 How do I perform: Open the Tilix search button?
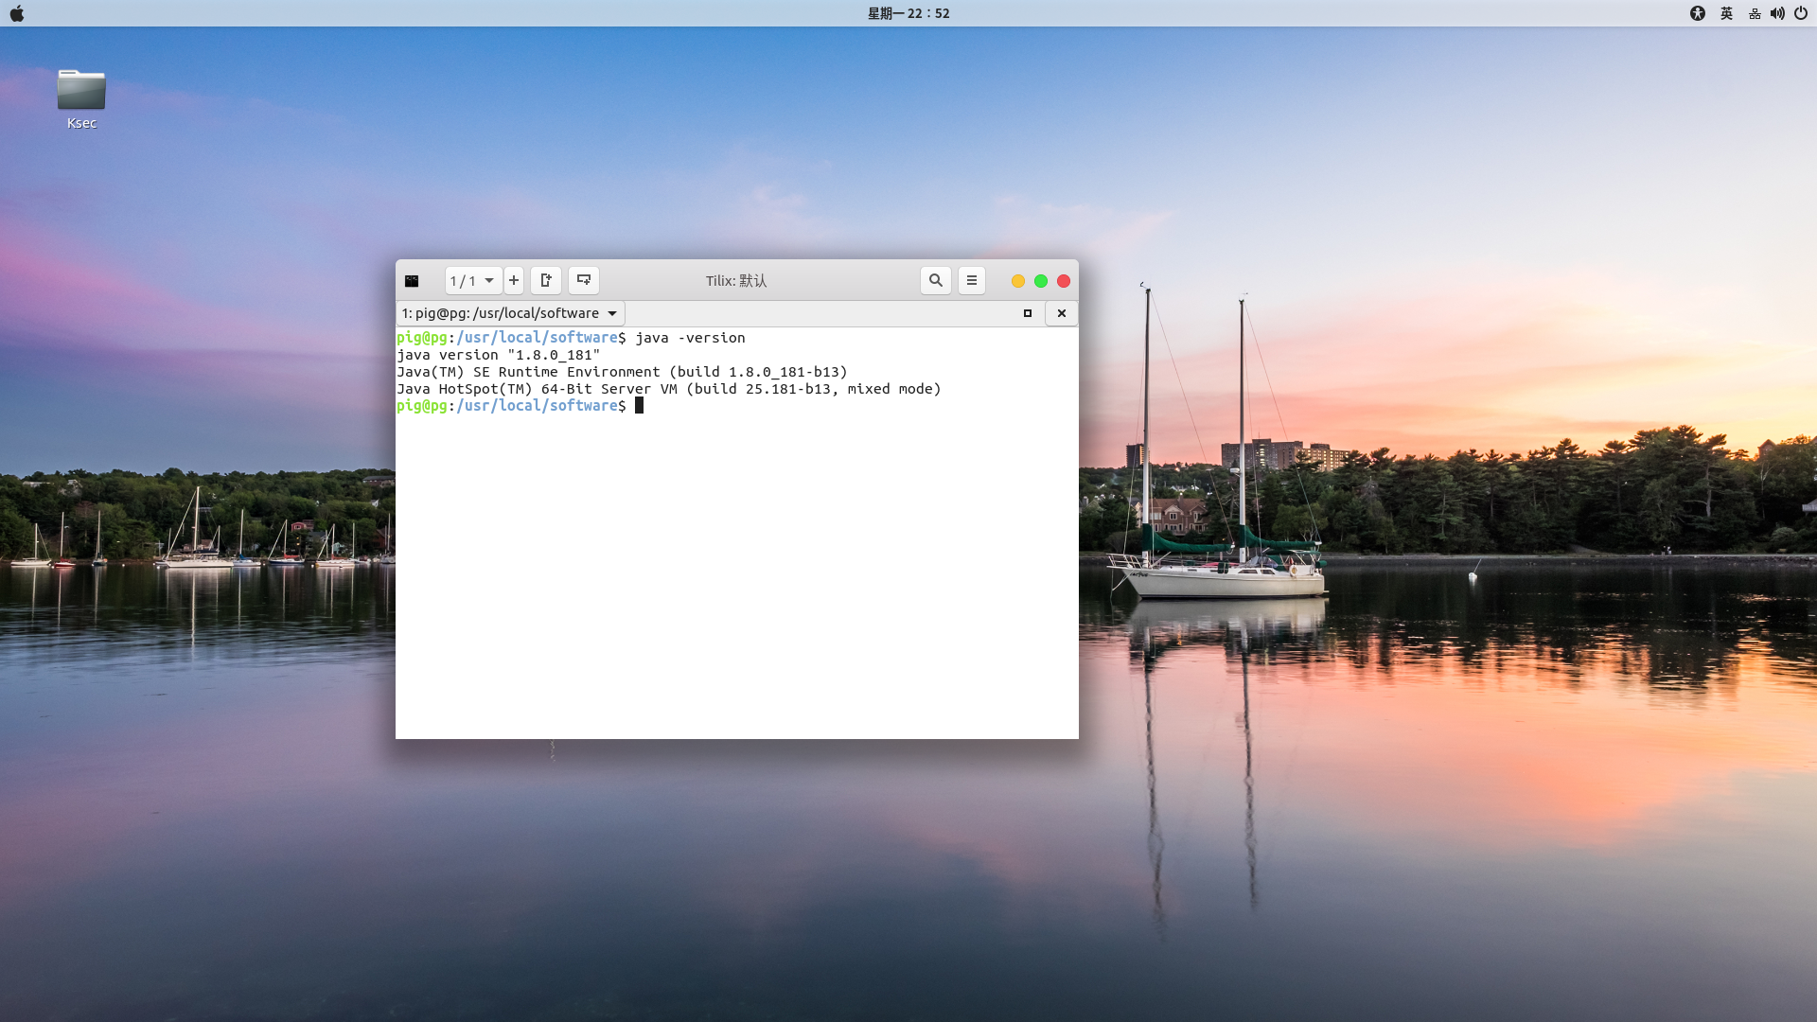[936, 281]
